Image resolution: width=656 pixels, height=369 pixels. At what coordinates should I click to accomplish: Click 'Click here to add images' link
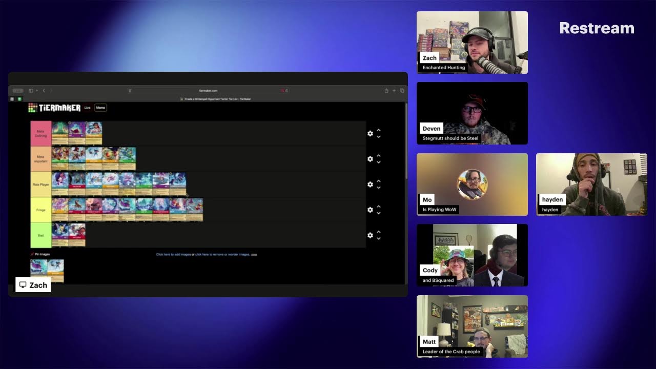click(x=173, y=254)
